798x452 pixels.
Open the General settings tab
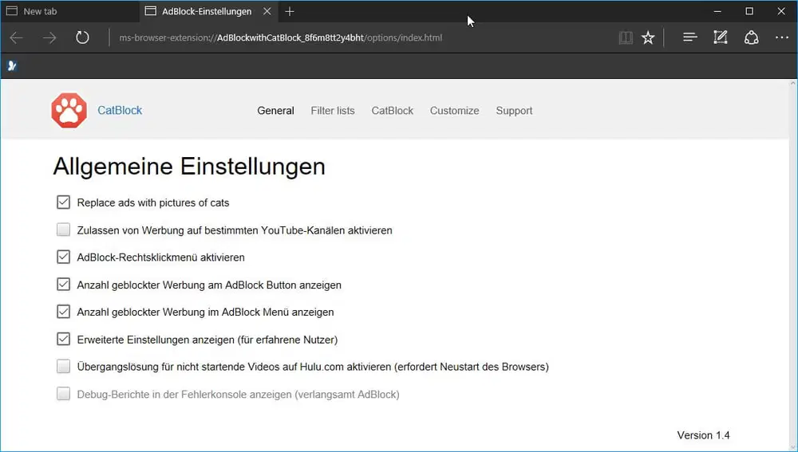coord(275,110)
